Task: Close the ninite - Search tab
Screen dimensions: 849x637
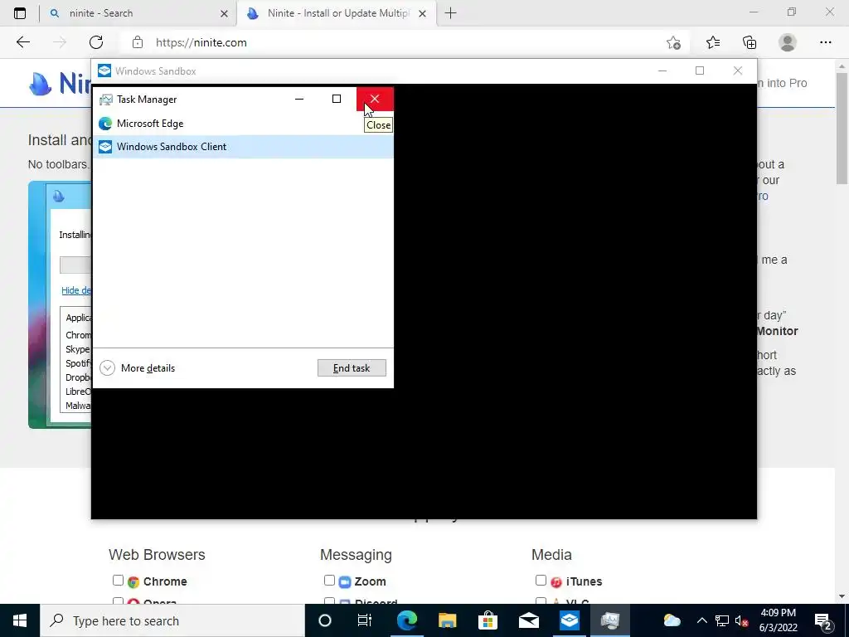Action: tap(224, 13)
